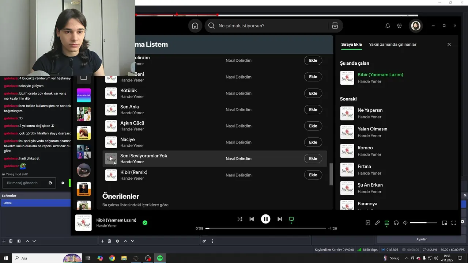Toggle the repeat button
468x263 pixels.
pos(291,220)
